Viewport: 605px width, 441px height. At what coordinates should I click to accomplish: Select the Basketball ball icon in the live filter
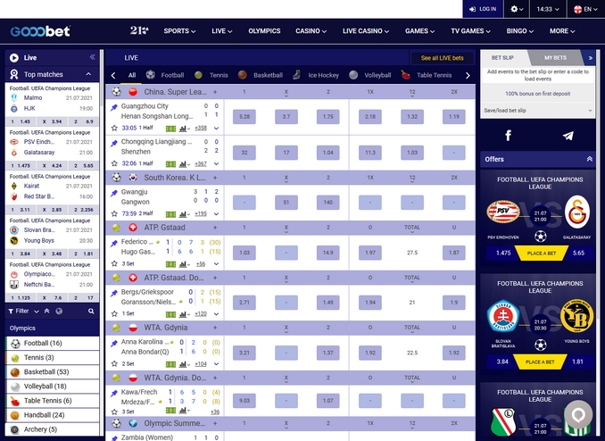pos(243,75)
